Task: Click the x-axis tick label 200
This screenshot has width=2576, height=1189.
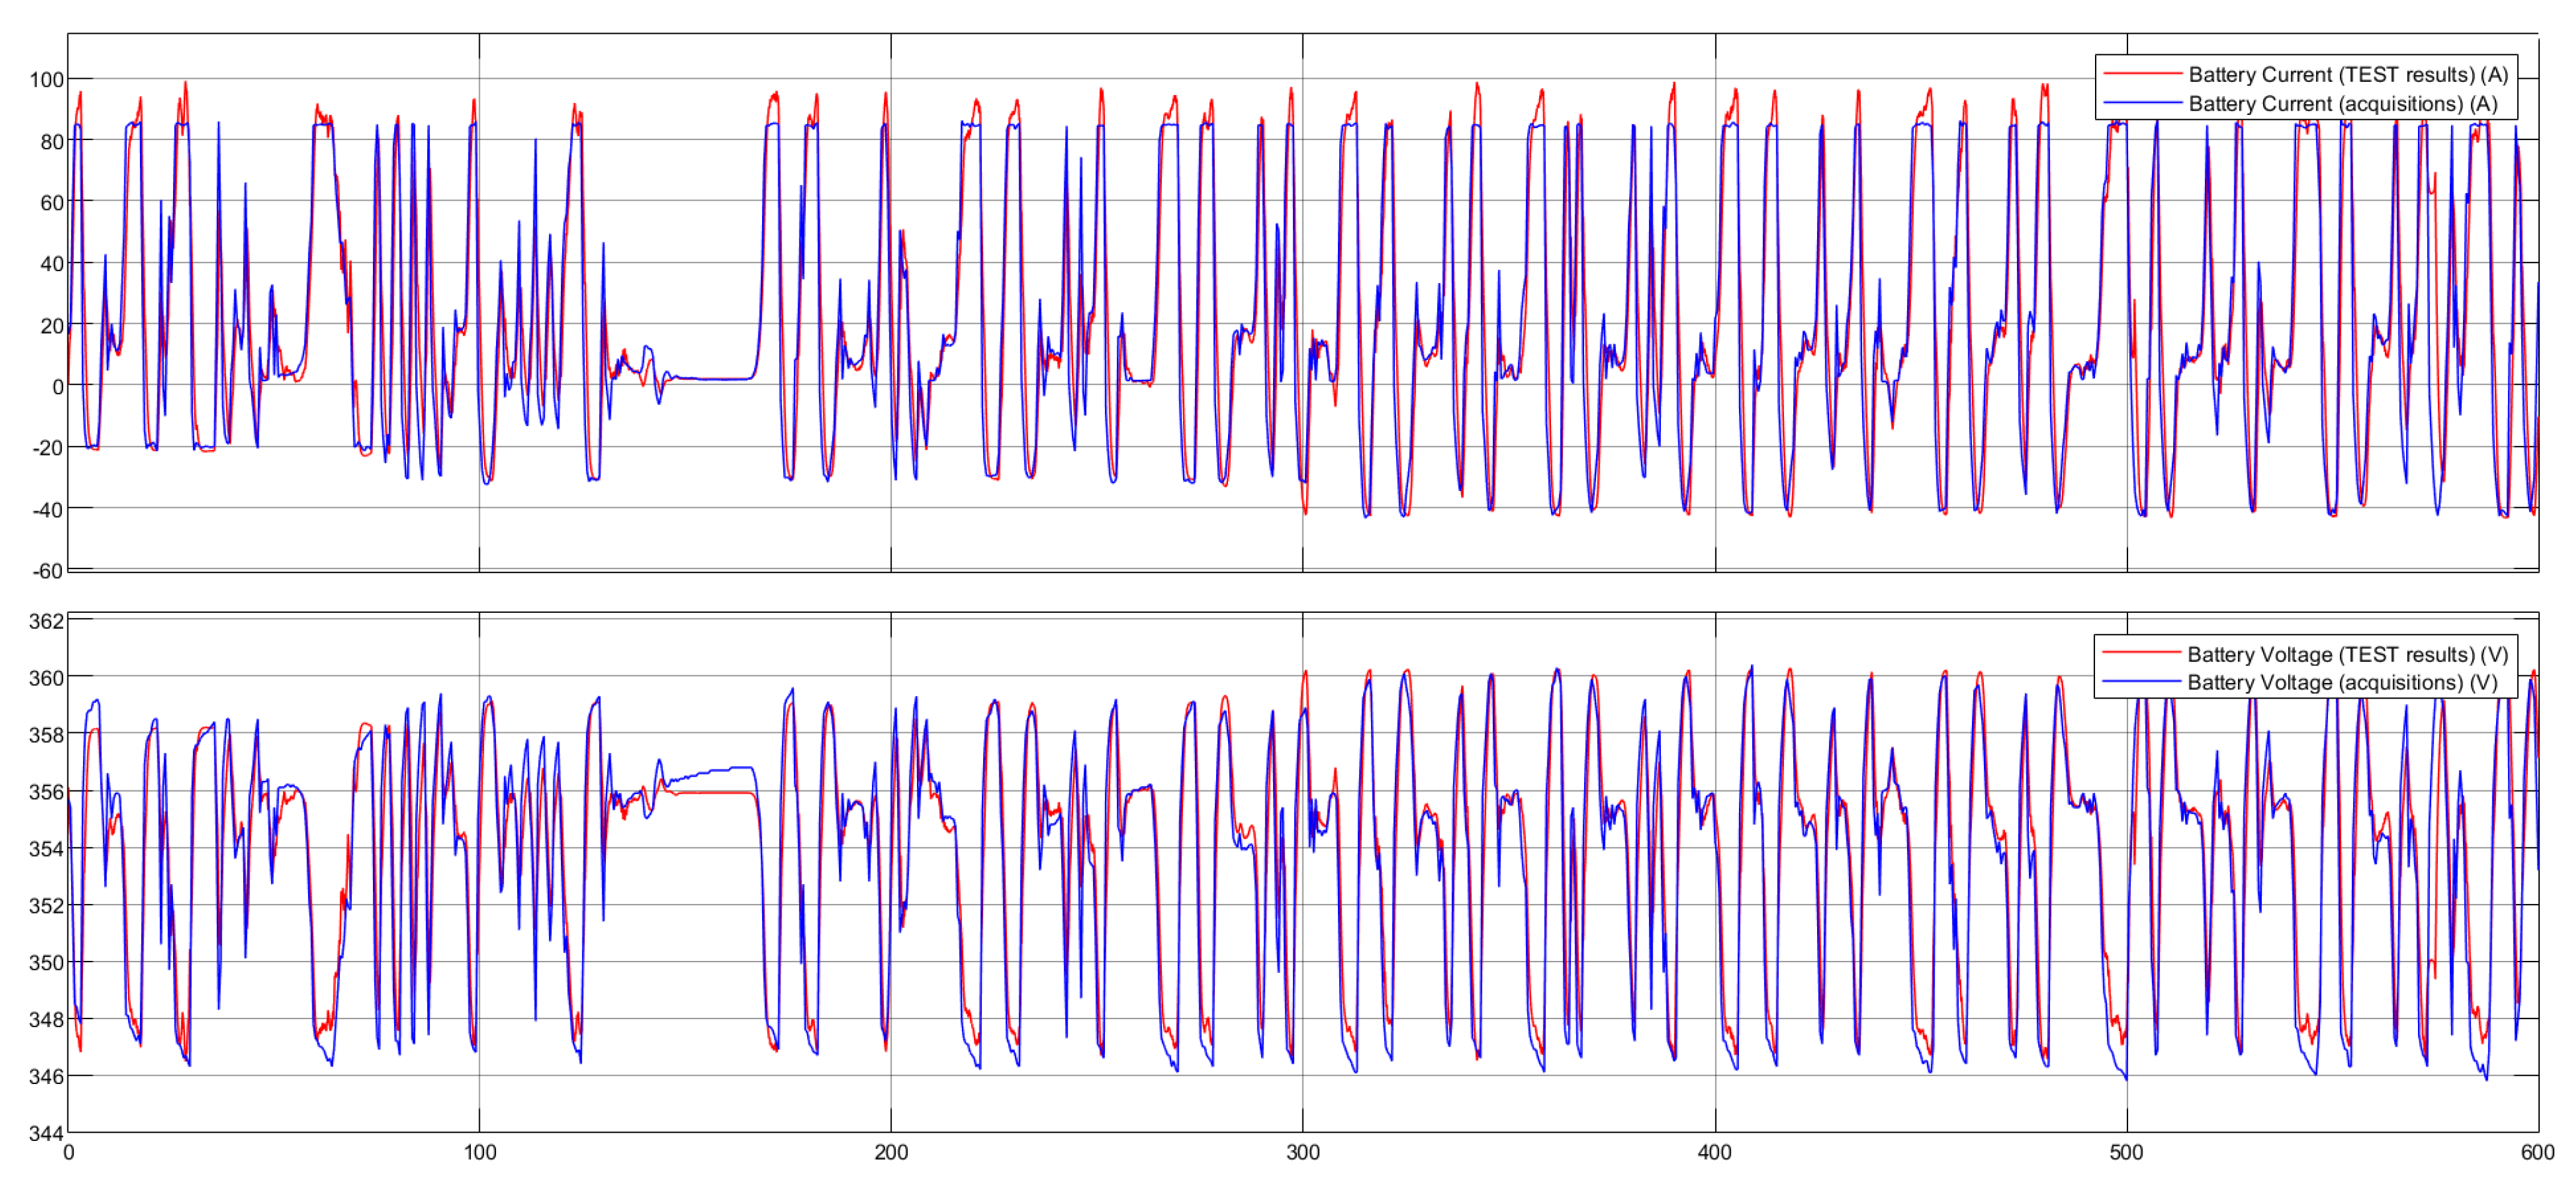Action: (891, 1153)
